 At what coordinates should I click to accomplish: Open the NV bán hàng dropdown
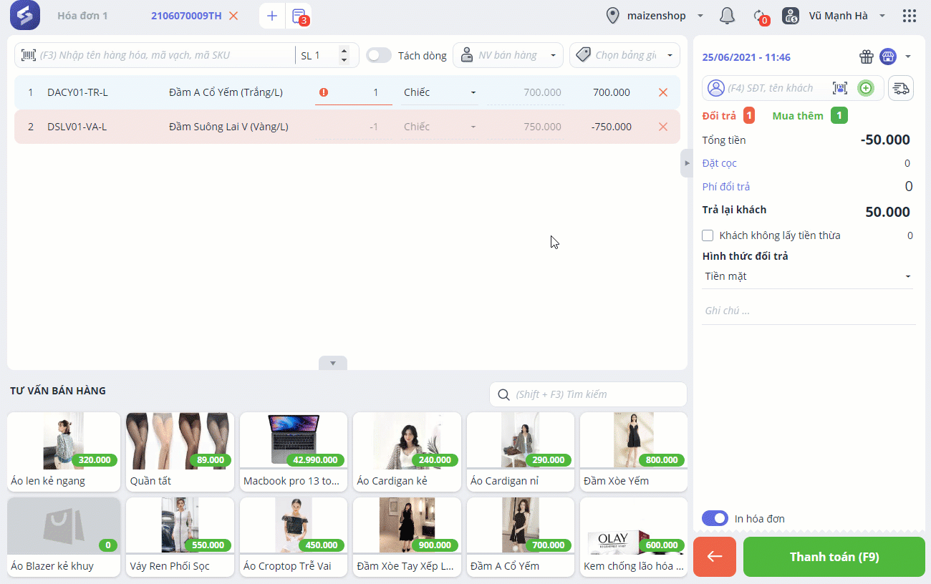click(x=508, y=55)
